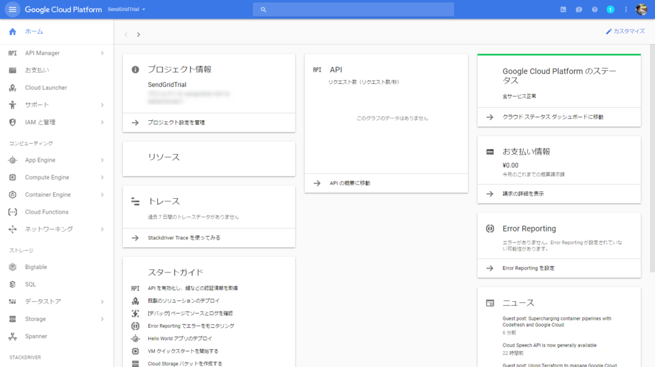Open VM クイックスタートを開始する guide

pyautogui.click(x=183, y=351)
